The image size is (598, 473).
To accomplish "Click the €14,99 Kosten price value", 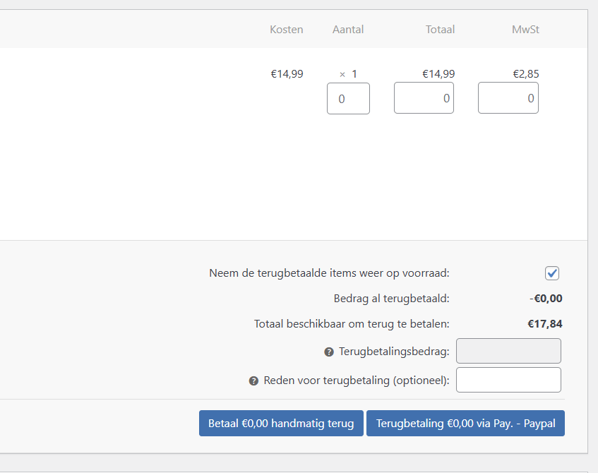I will click(287, 74).
